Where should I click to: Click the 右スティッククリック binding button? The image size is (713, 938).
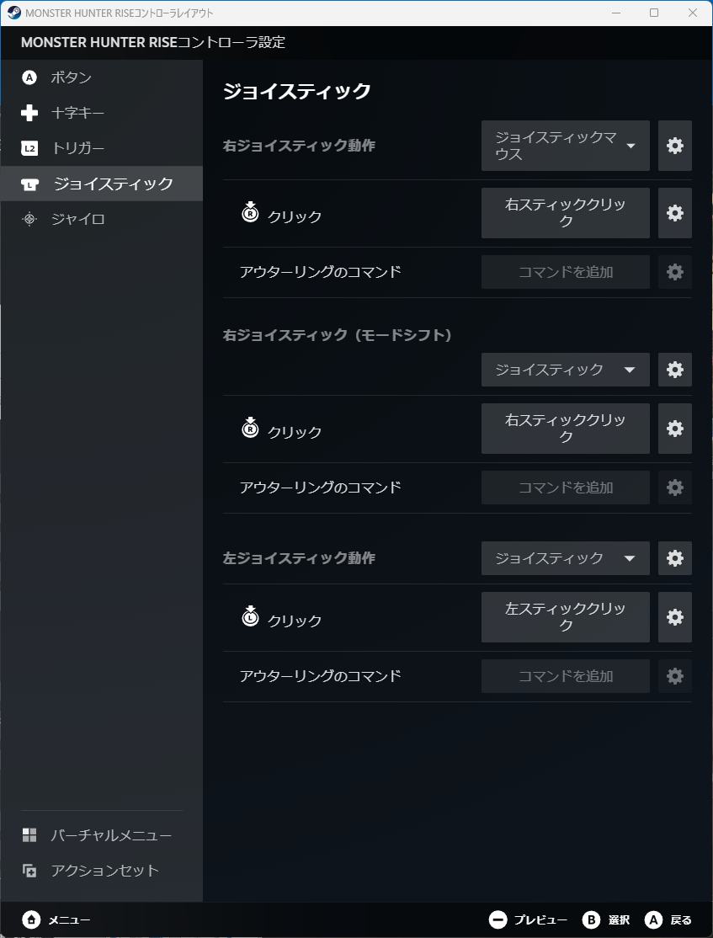565,213
